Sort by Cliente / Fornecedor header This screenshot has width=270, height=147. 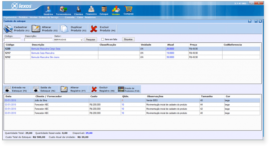click(x=48, y=97)
